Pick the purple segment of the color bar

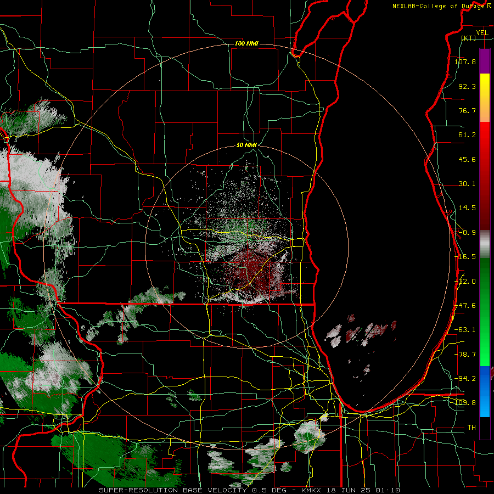tap(485, 61)
